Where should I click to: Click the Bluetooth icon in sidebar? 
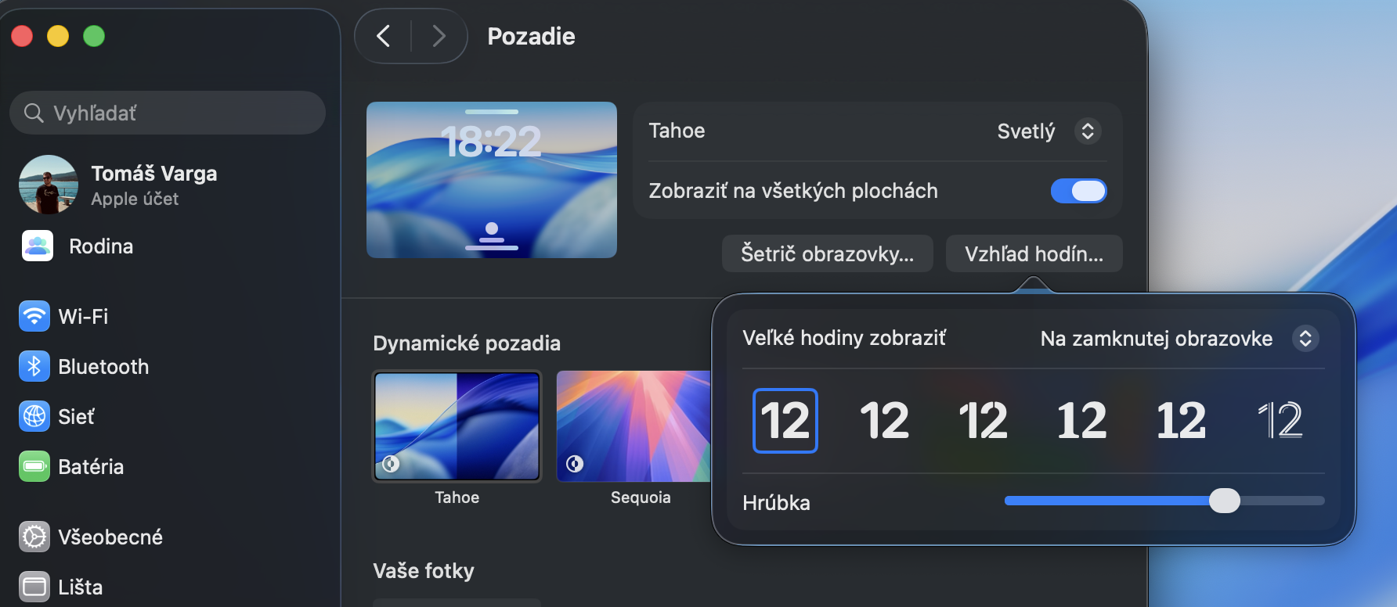[34, 366]
